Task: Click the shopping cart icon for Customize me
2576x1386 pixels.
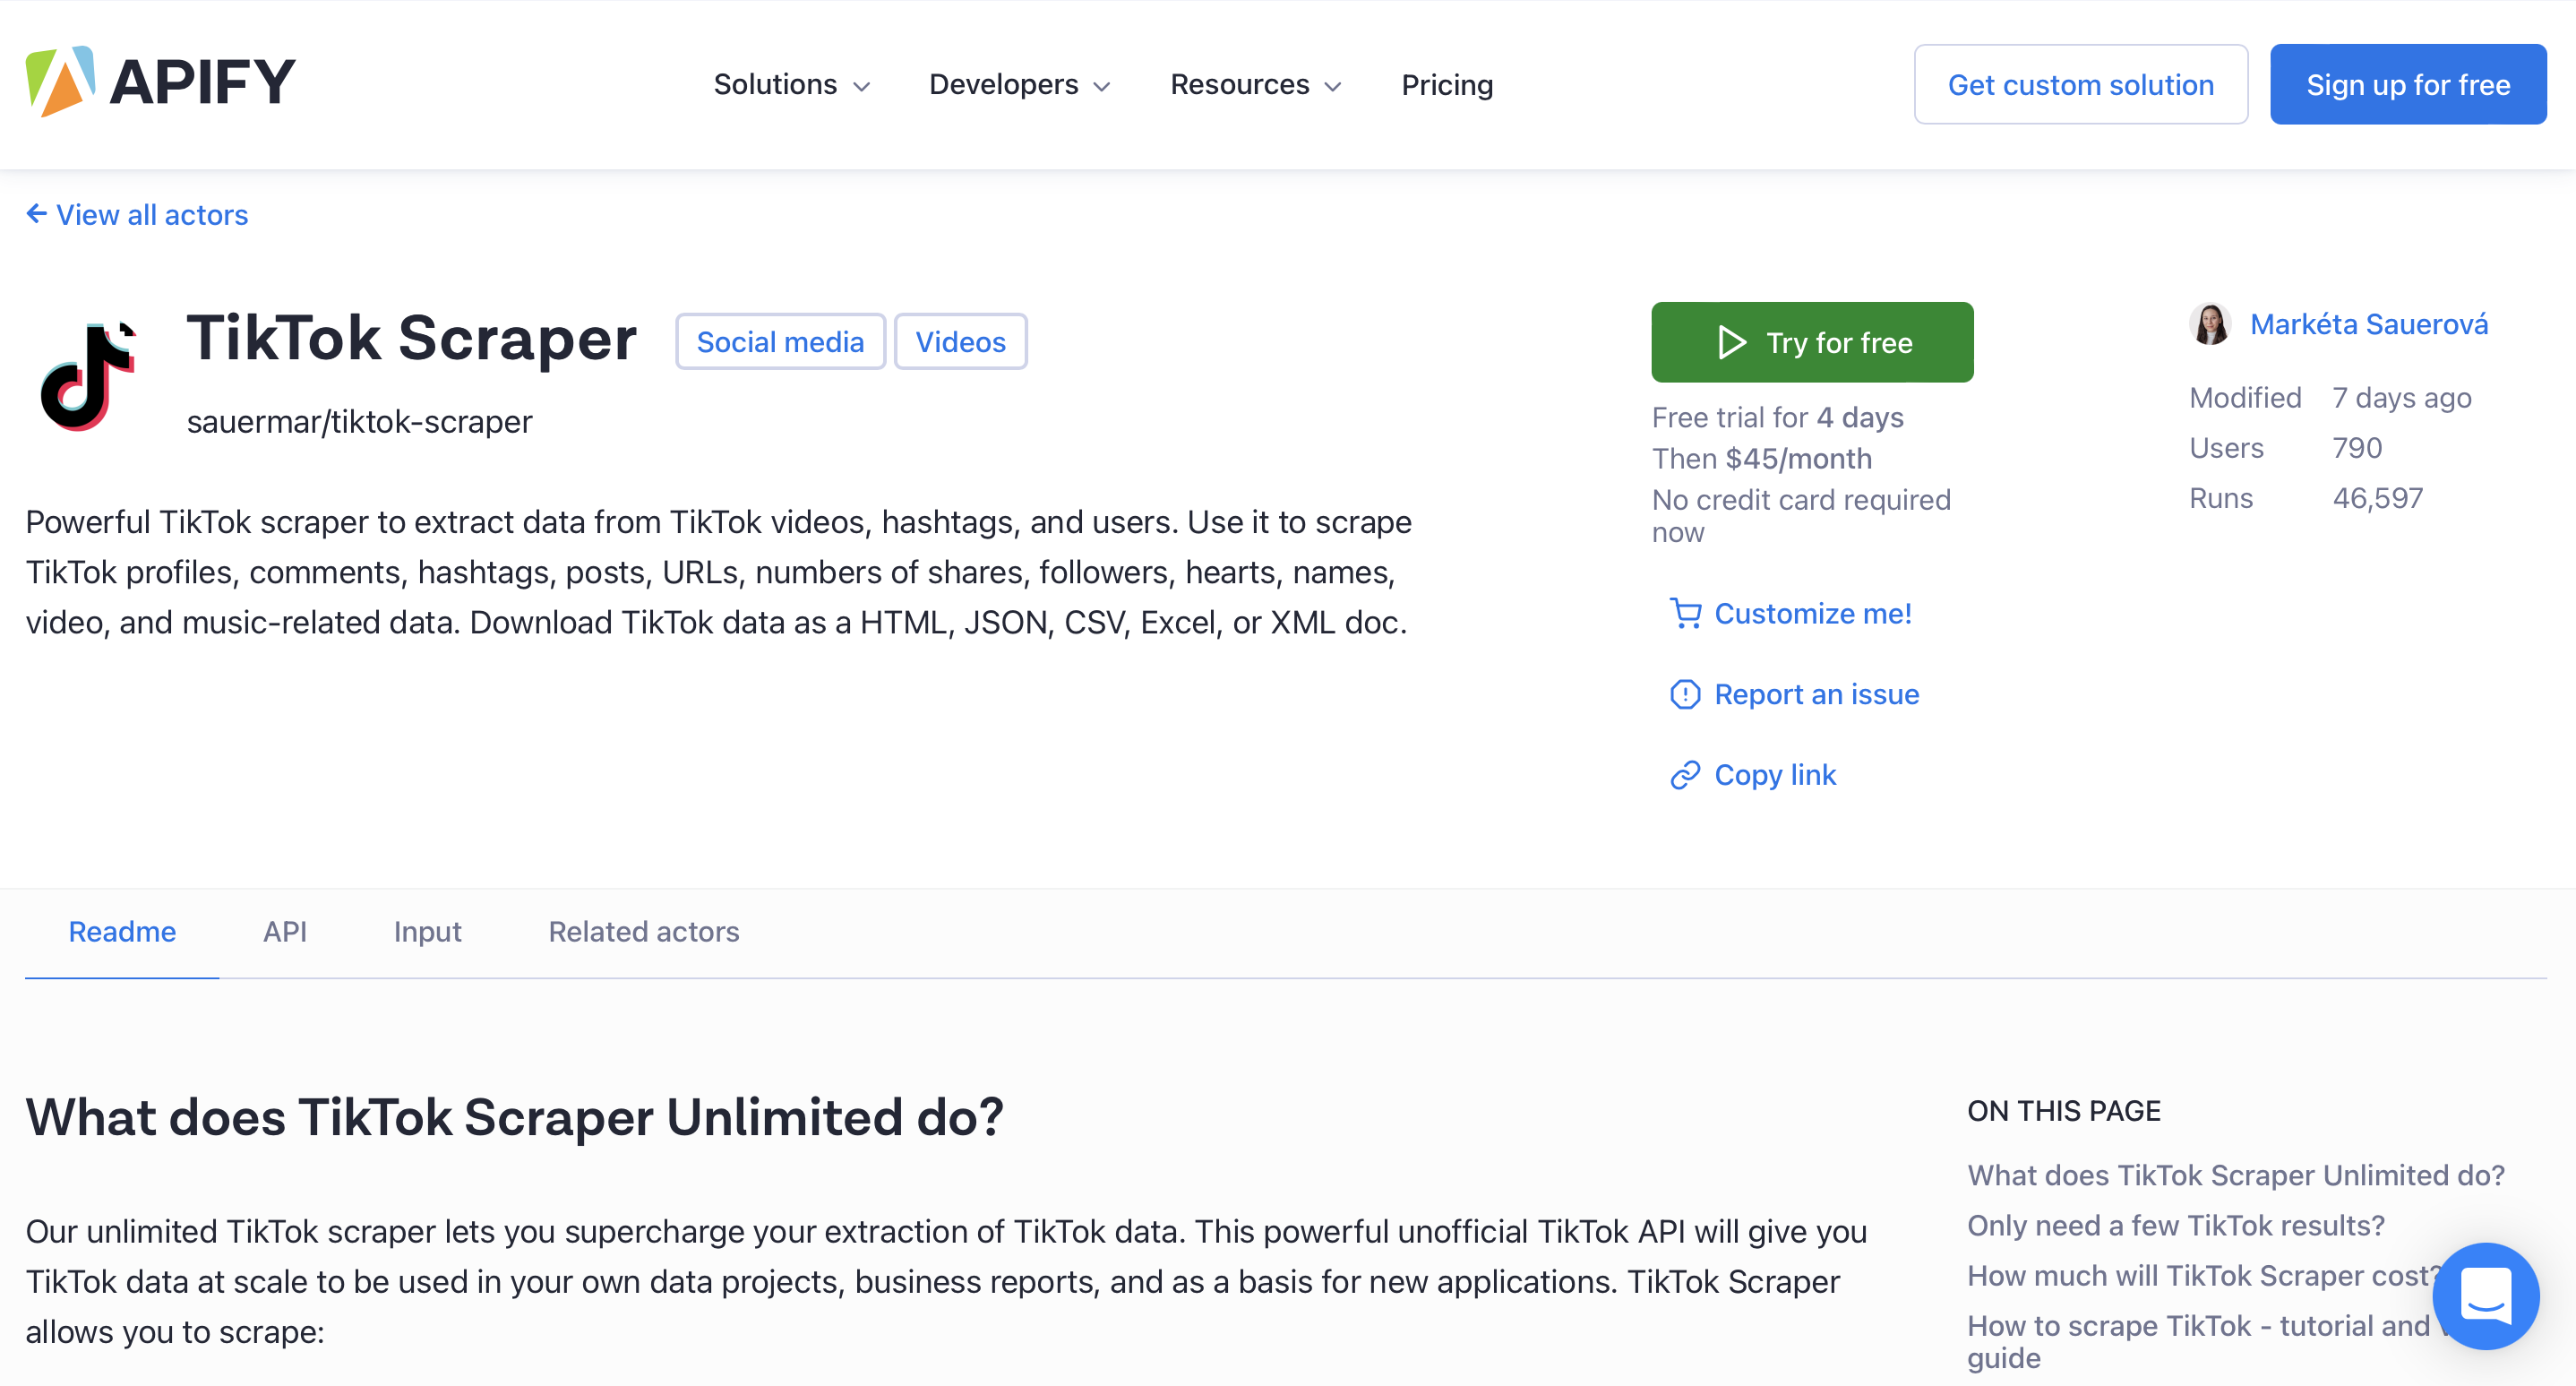Action: pyautogui.click(x=1685, y=613)
